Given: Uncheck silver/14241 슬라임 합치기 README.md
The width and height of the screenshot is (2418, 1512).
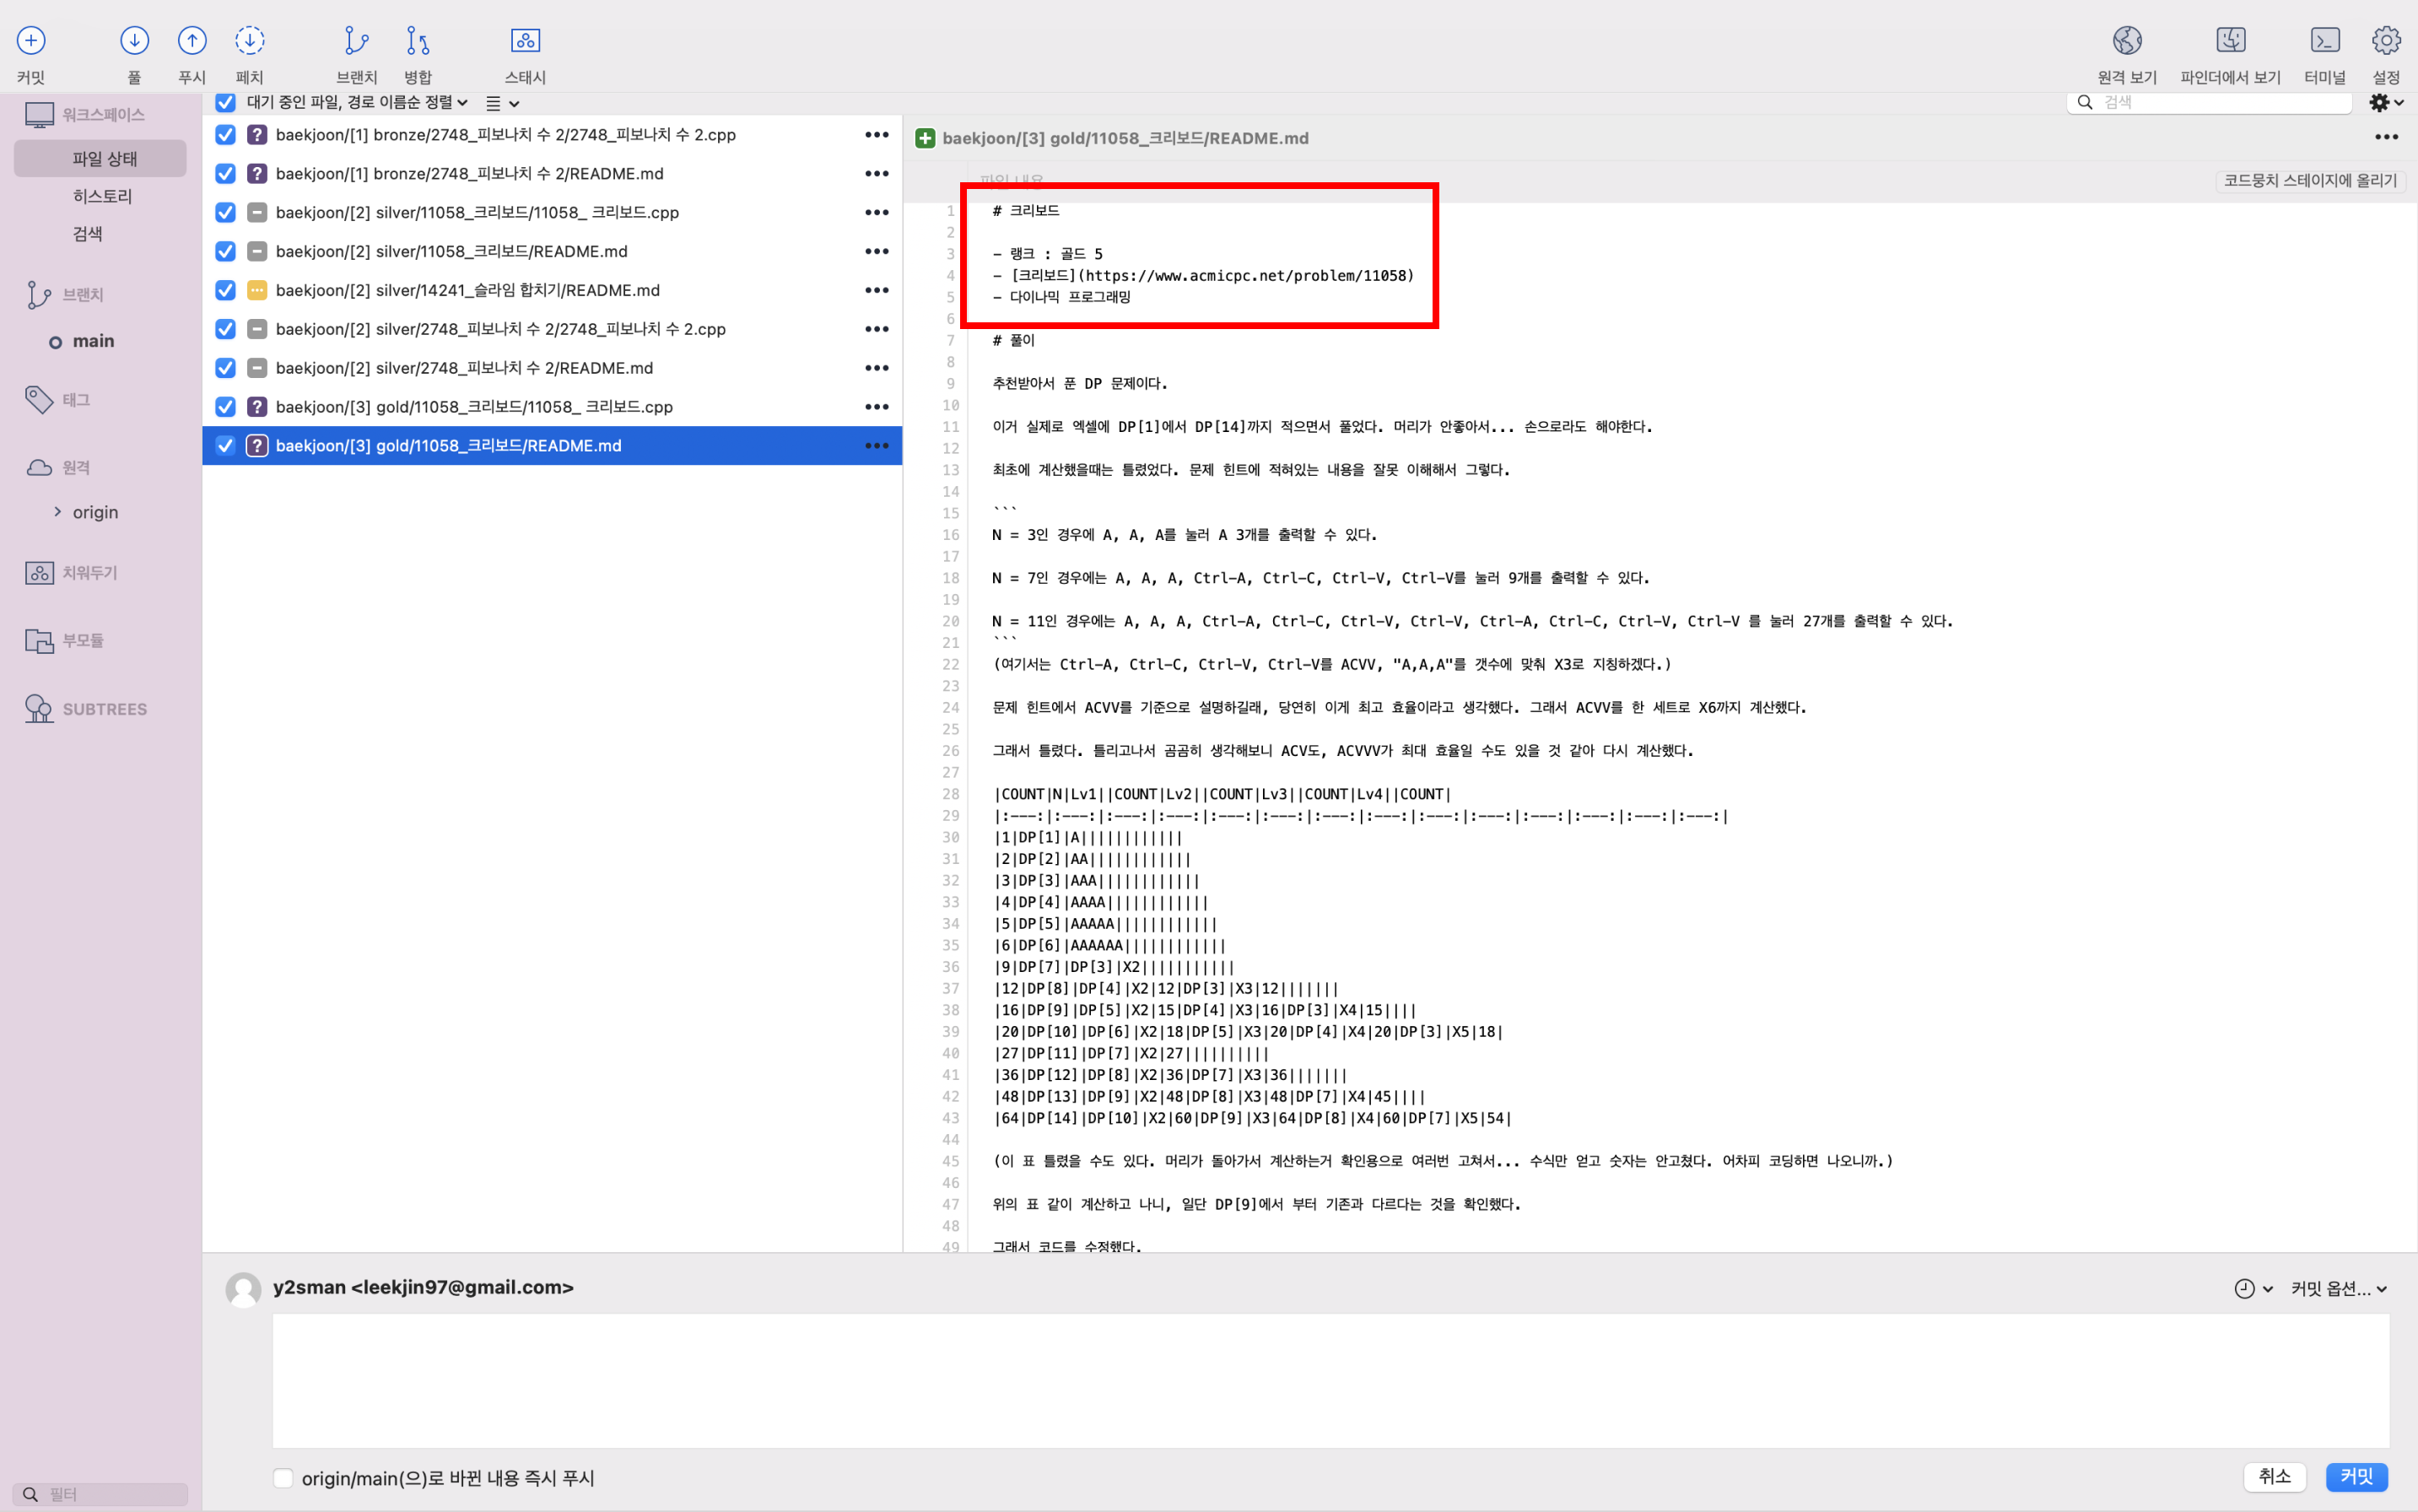Looking at the screenshot, I should click(226, 291).
